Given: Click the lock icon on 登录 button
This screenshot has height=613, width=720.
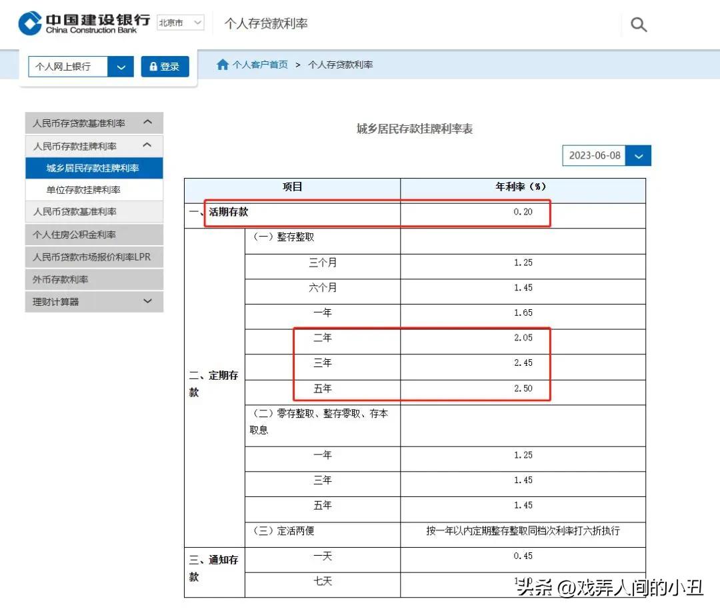Looking at the screenshot, I should (x=151, y=66).
